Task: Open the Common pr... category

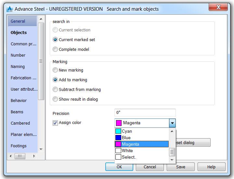Action: coord(23,44)
